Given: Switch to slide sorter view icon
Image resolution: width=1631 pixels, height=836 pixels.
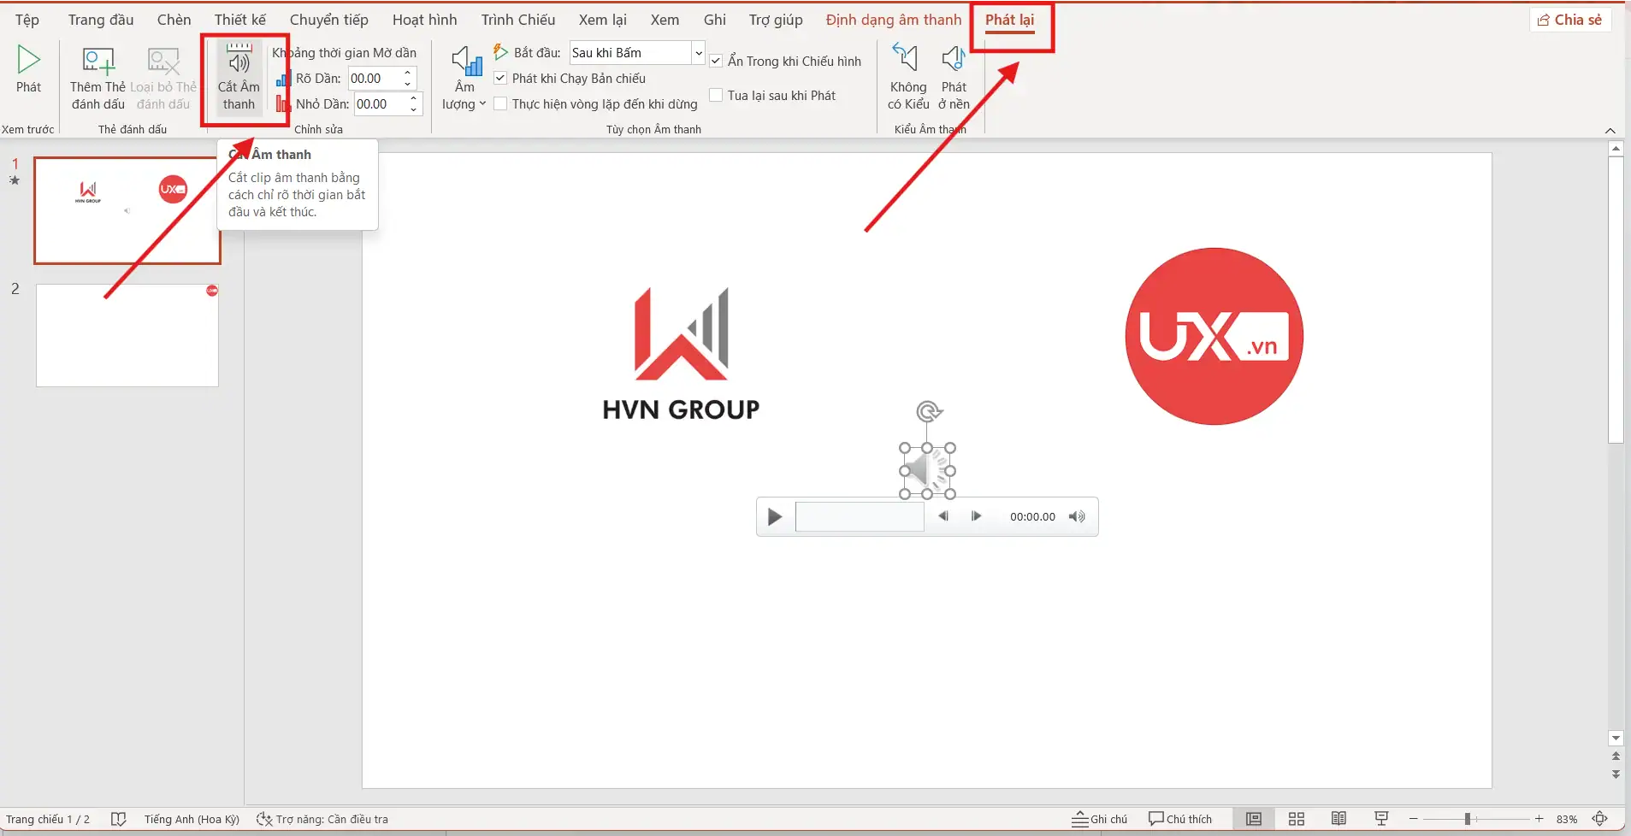Looking at the screenshot, I should (1296, 819).
